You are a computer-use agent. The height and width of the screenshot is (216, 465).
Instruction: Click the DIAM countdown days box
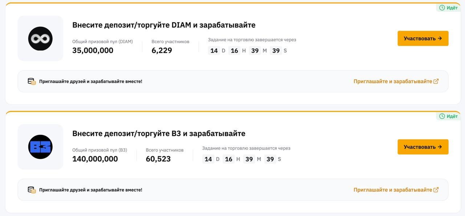[x=214, y=50]
